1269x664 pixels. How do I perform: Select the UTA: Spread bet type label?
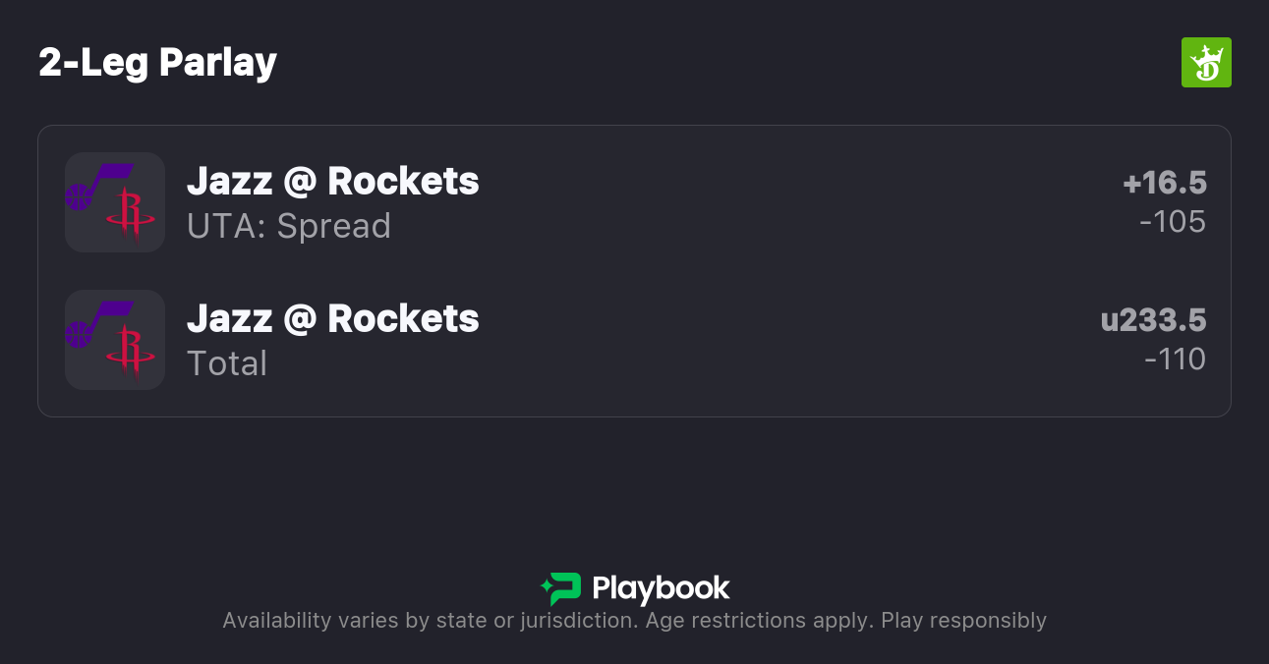(x=289, y=226)
